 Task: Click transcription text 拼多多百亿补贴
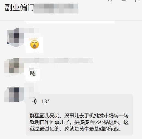click(x=92, y=122)
